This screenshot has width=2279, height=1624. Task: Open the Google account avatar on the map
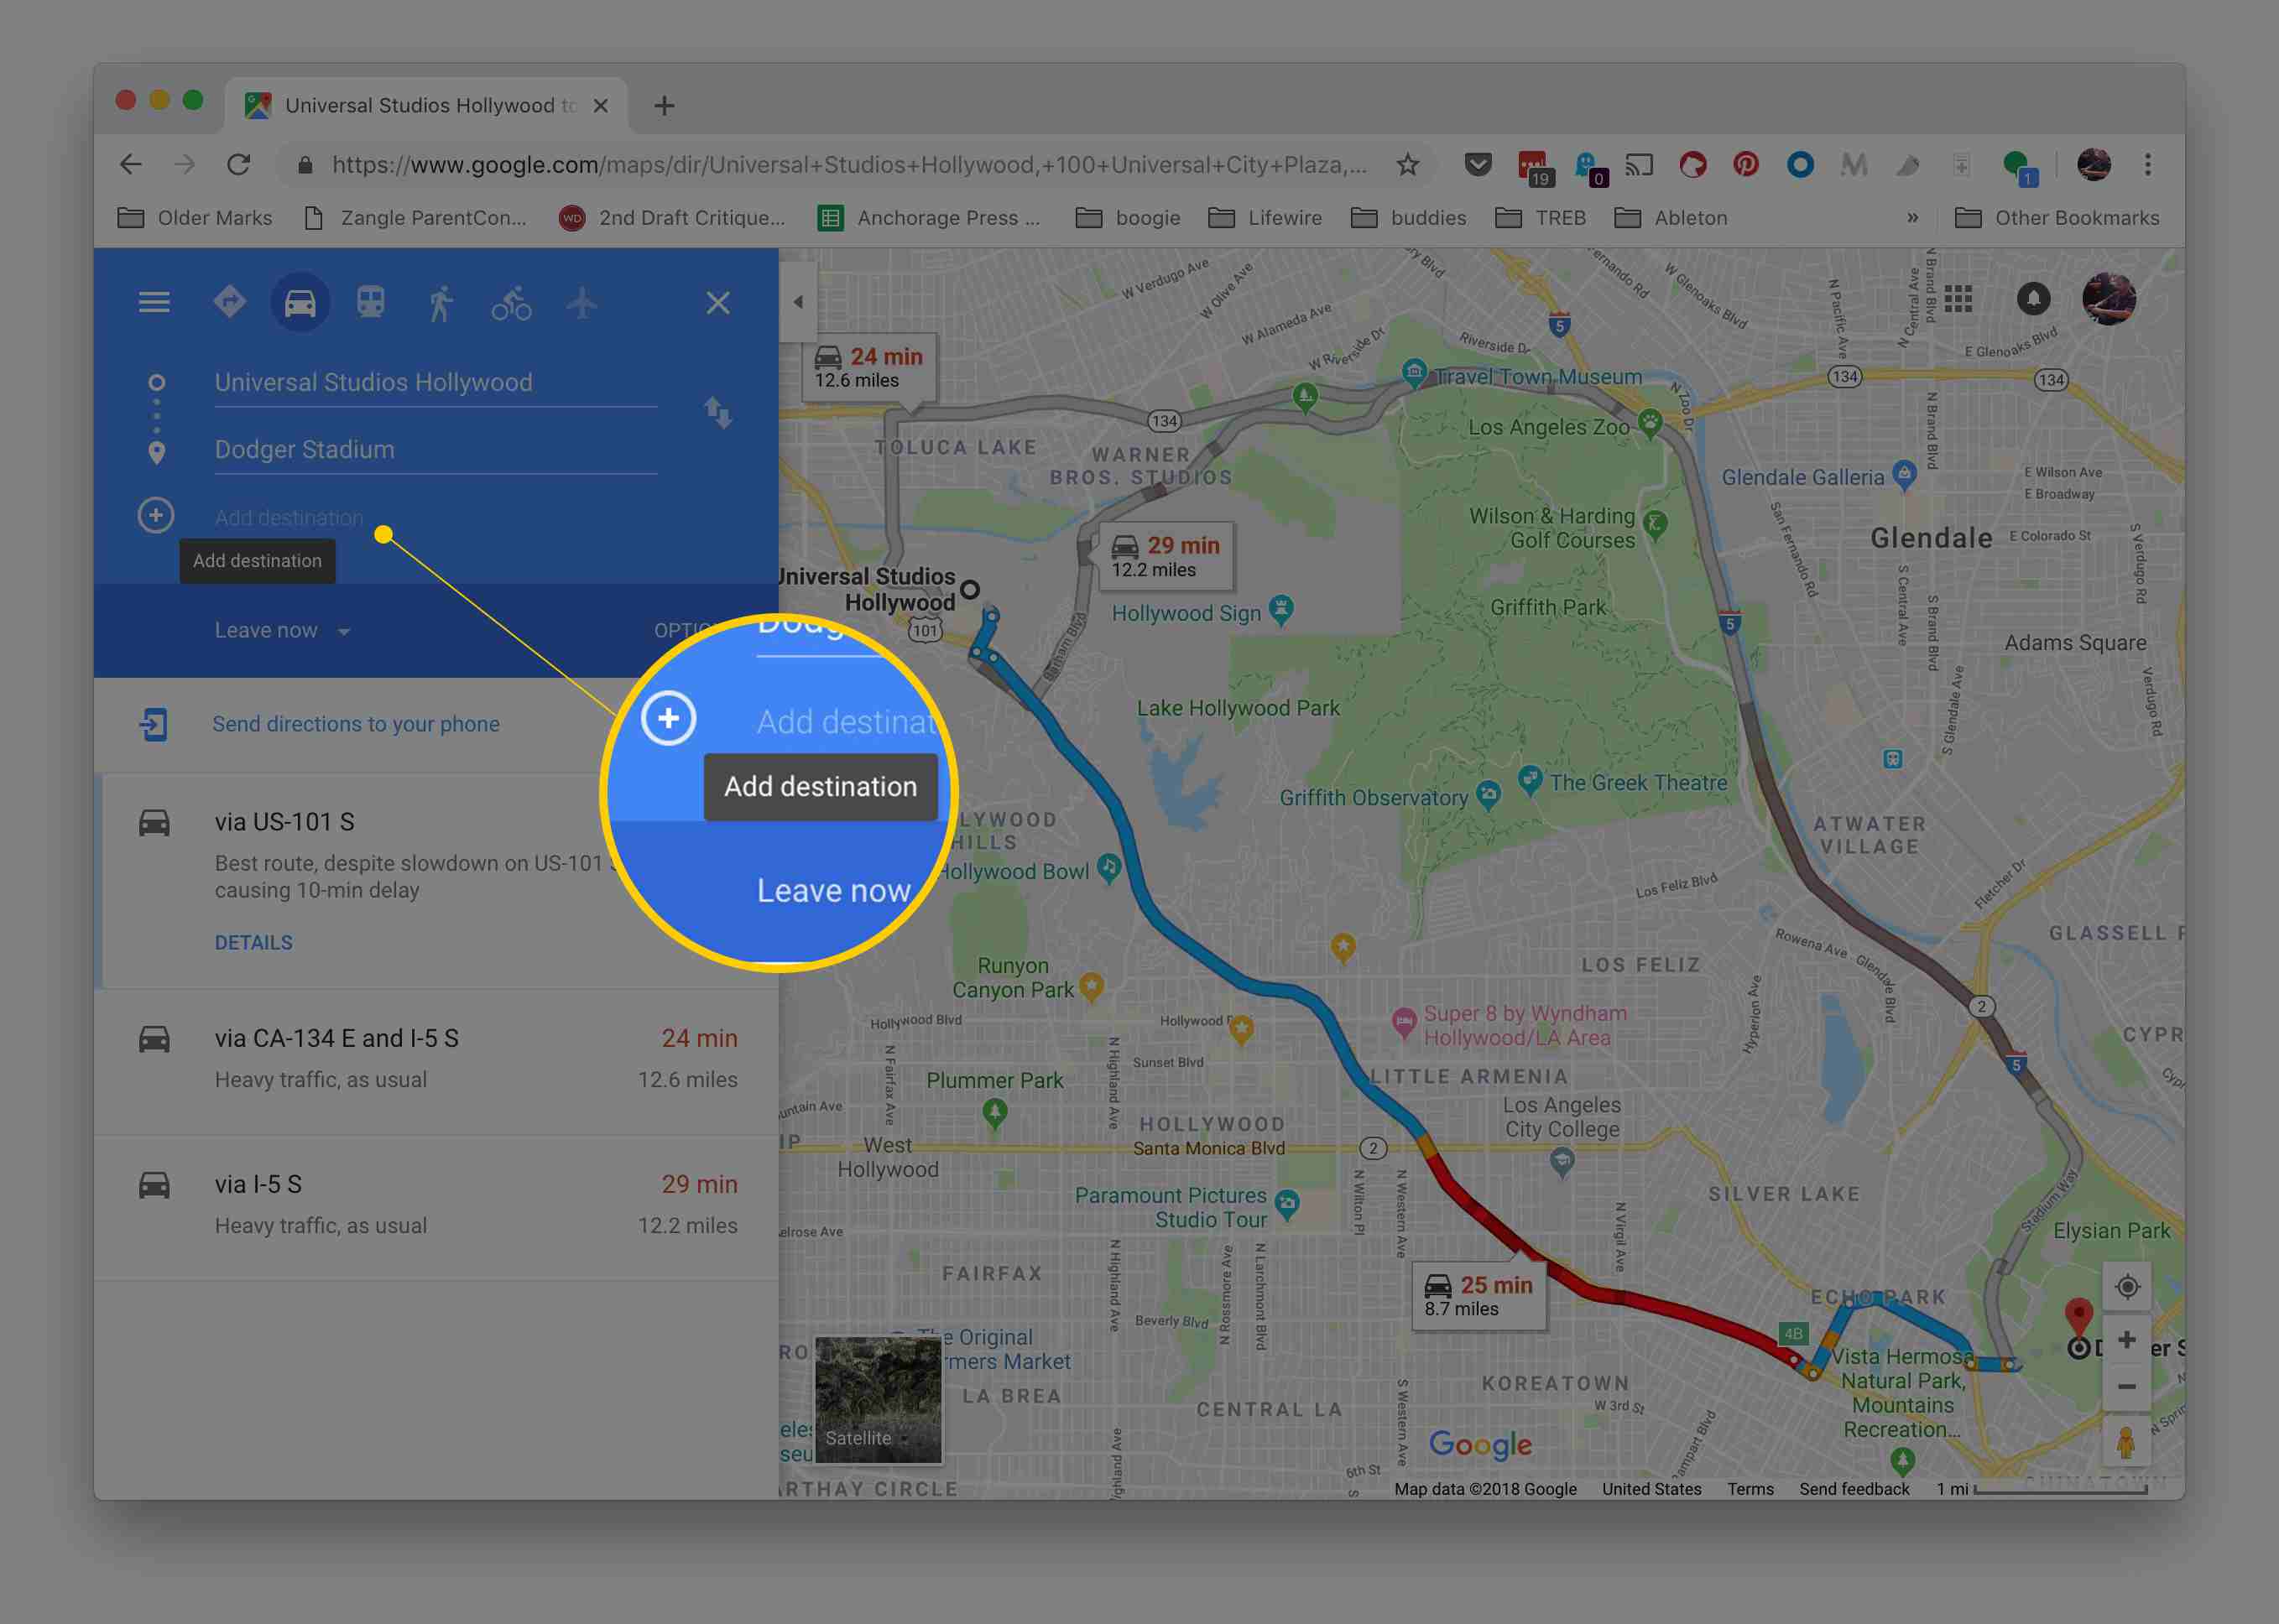pos(2109,299)
